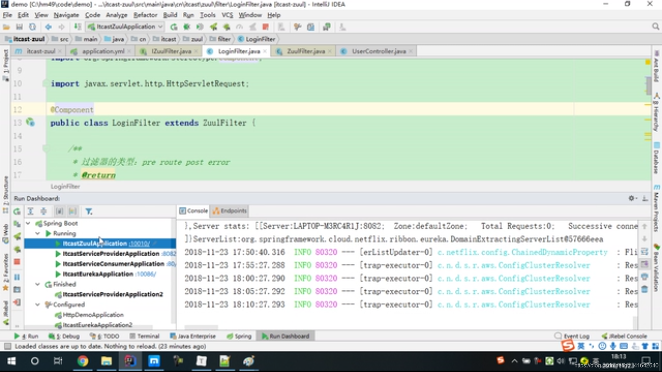Open the Spring tool window
Screen dimensions: 662x372
click(x=239, y=336)
